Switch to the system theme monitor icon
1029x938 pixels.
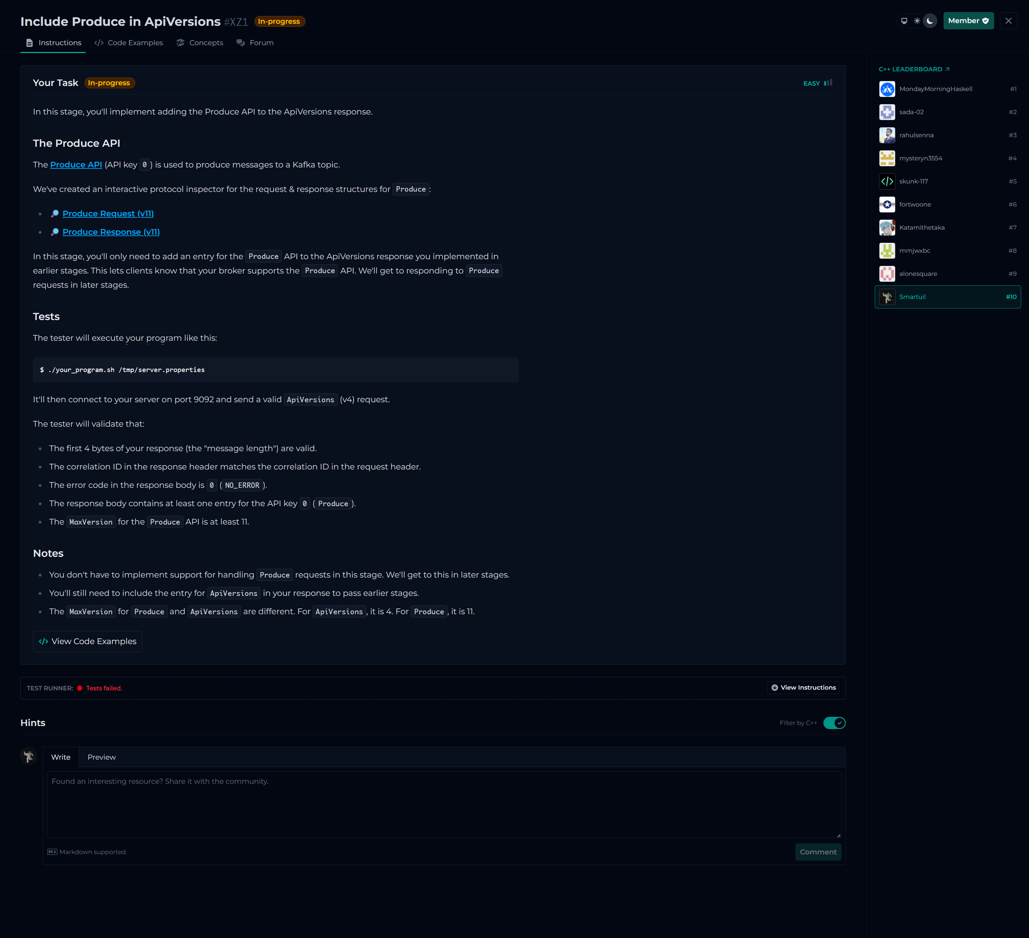(904, 21)
